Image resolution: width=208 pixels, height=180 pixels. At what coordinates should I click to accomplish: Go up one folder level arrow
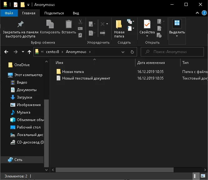point(29,52)
